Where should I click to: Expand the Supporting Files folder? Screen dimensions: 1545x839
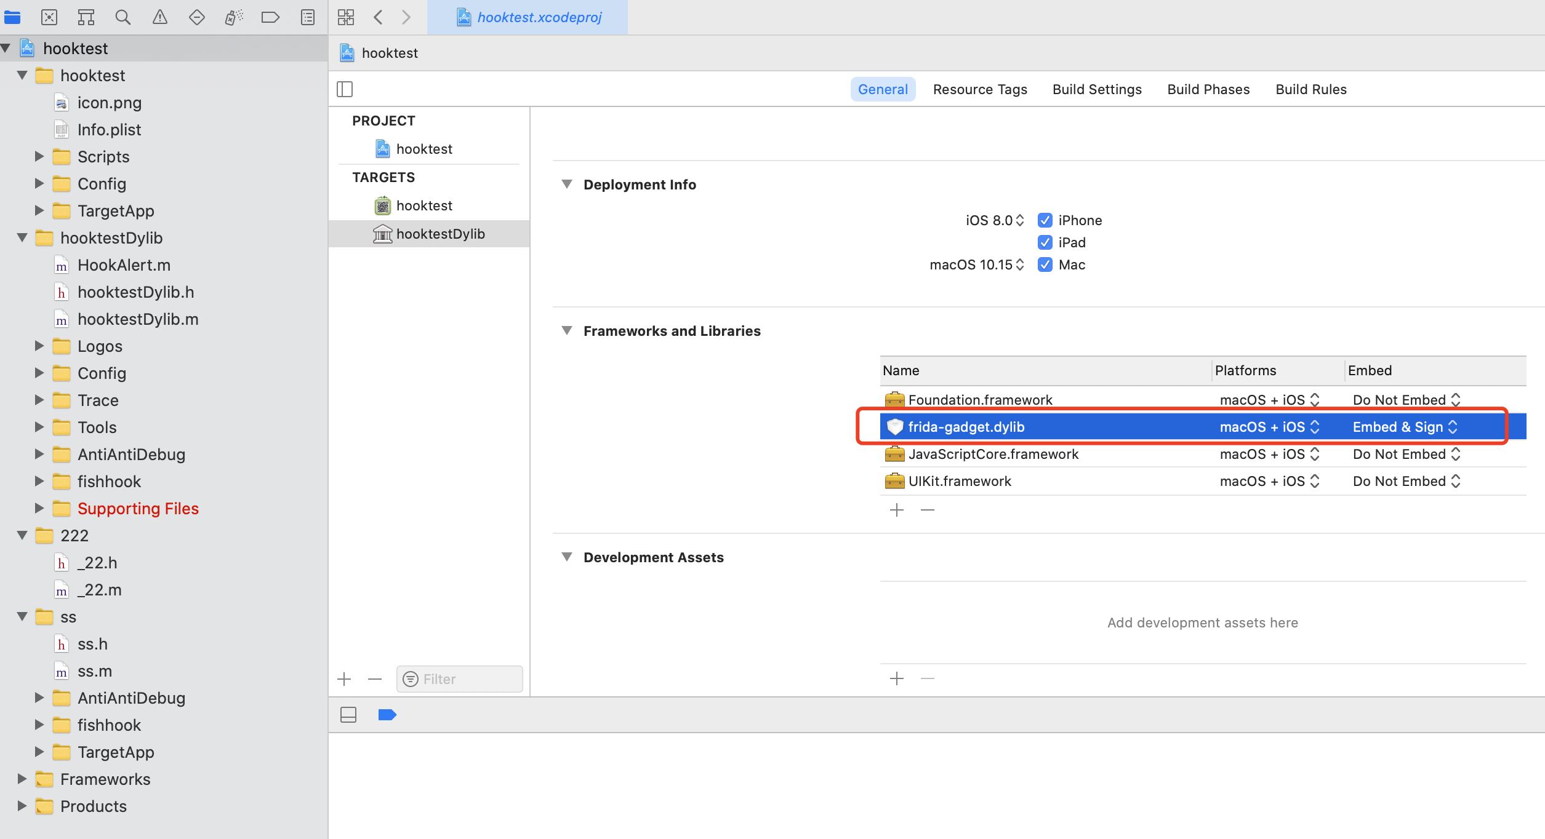39,508
